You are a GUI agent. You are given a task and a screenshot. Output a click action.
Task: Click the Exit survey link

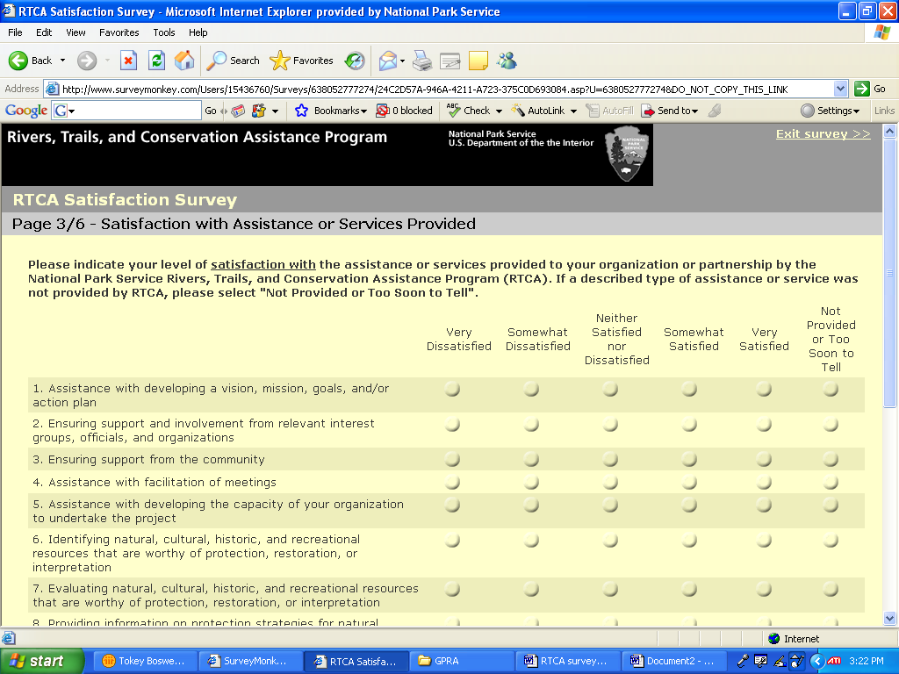pyautogui.click(x=823, y=134)
